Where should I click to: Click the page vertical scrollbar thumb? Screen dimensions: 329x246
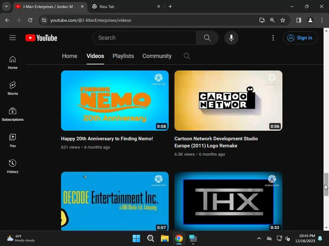click(326, 184)
